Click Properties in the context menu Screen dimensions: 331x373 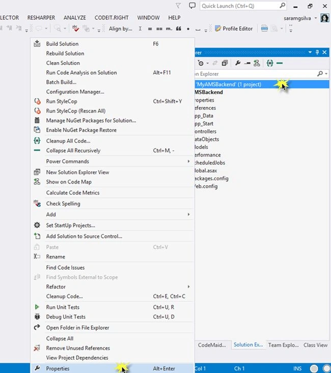click(113, 368)
